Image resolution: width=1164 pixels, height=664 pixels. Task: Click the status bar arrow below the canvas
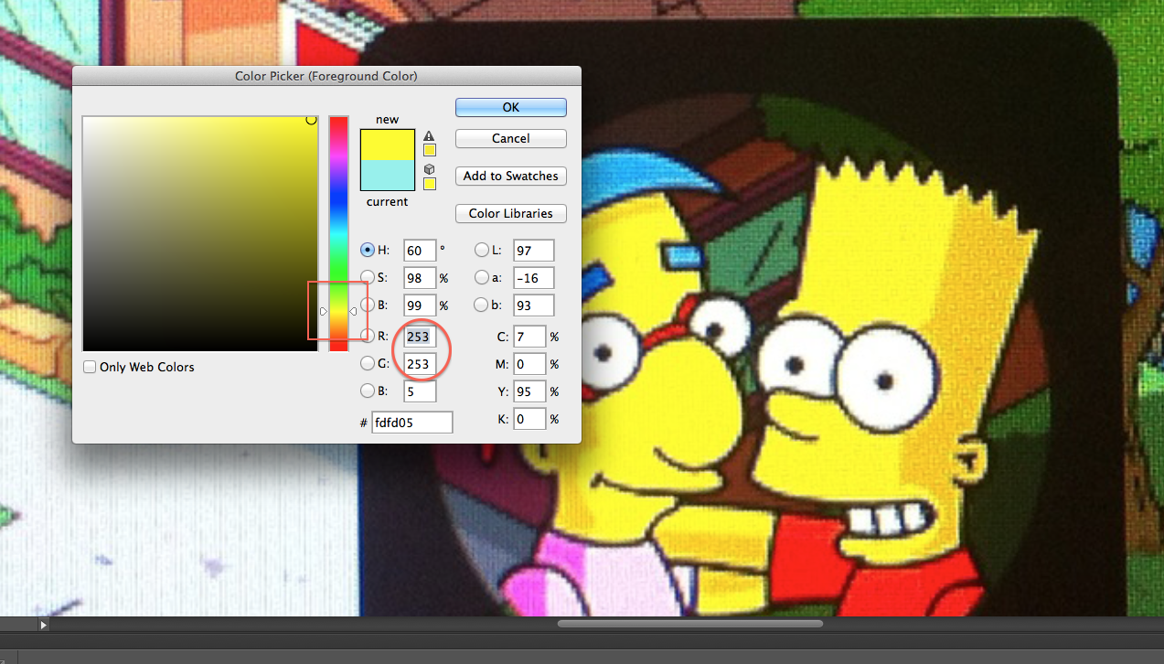(43, 625)
